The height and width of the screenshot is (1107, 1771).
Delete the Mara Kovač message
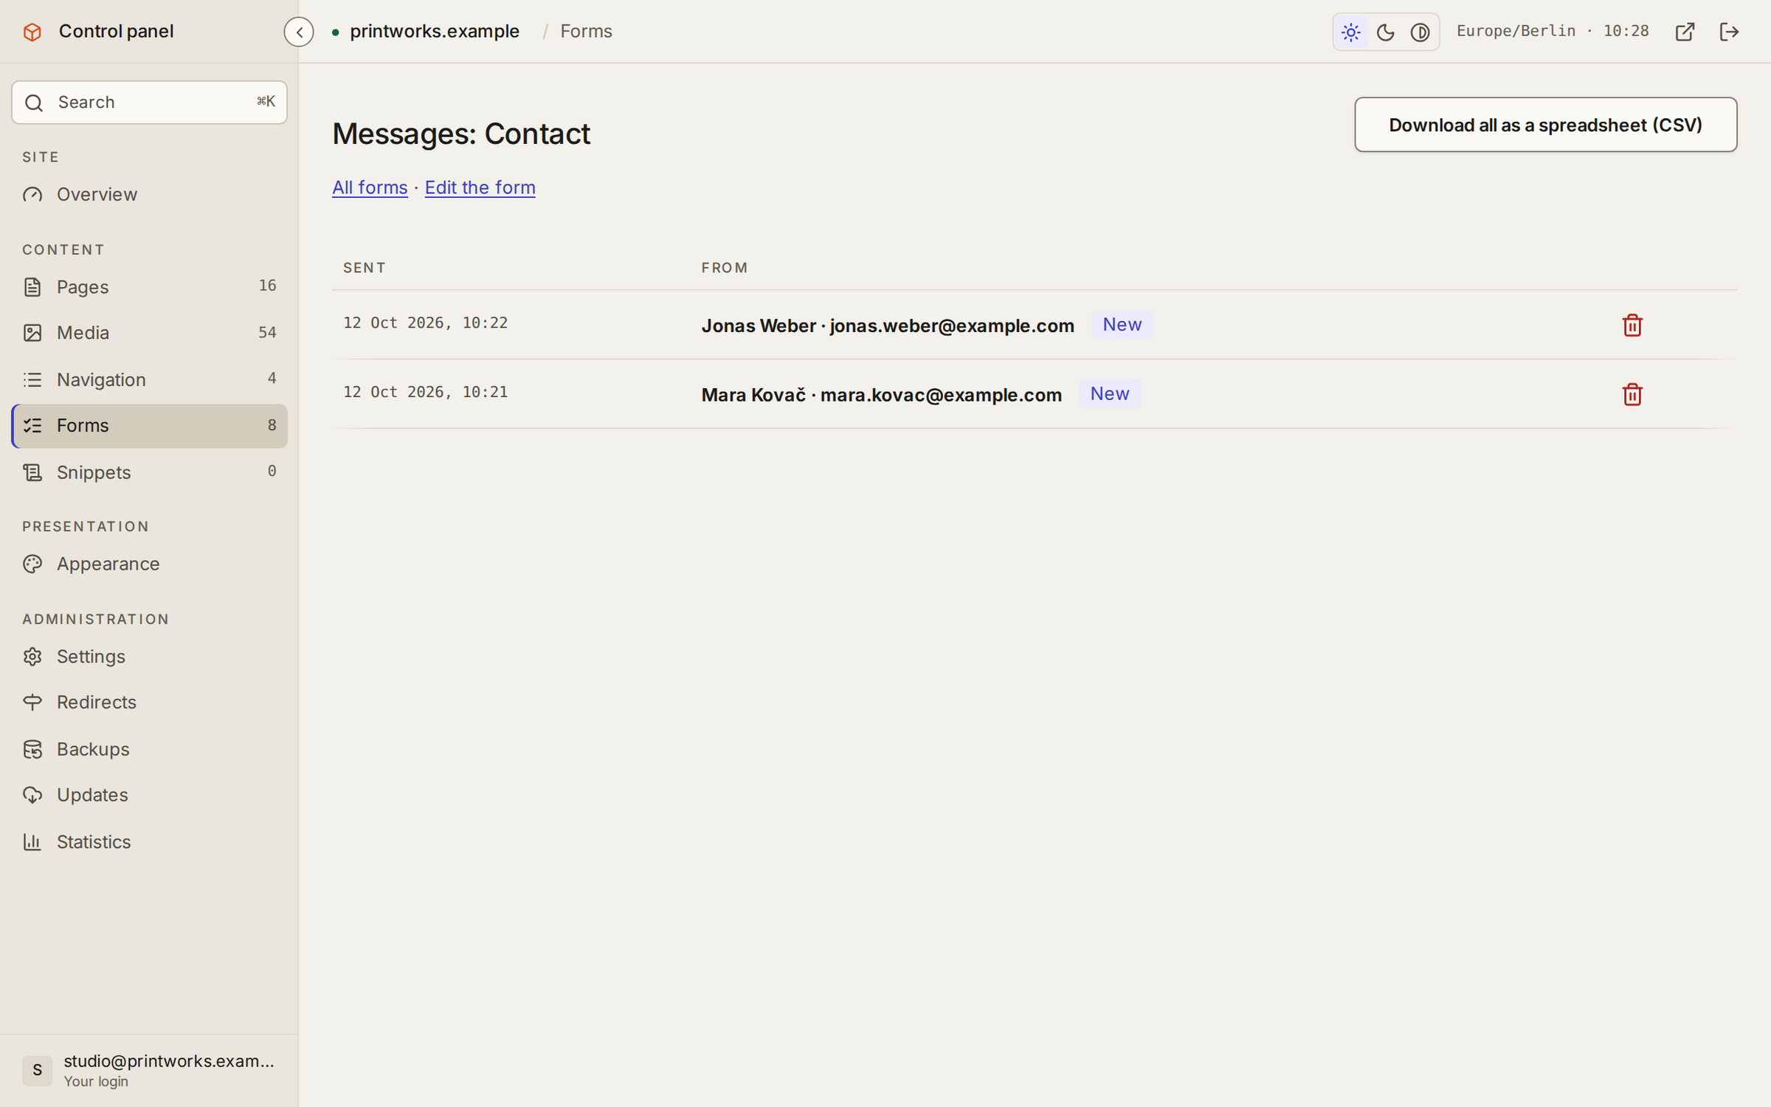click(1632, 395)
